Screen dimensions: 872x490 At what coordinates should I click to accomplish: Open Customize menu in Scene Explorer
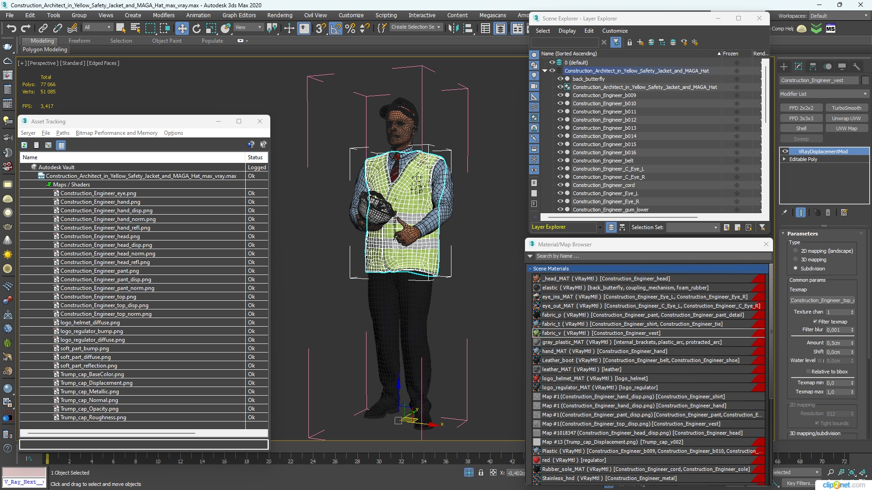(614, 31)
